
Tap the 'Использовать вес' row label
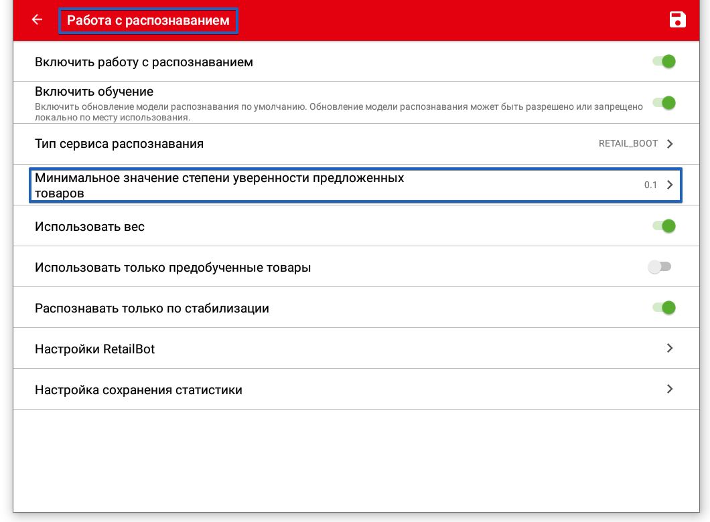89,227
